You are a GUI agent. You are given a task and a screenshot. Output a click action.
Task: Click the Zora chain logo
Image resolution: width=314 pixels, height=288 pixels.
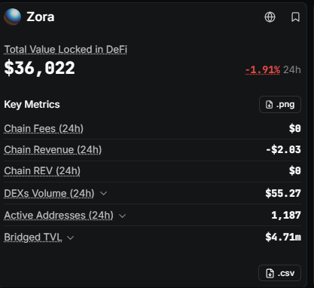12,17
